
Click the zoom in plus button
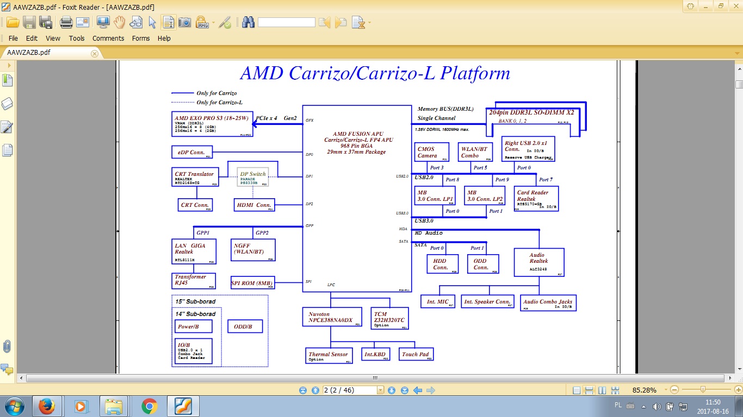(738, 390)
